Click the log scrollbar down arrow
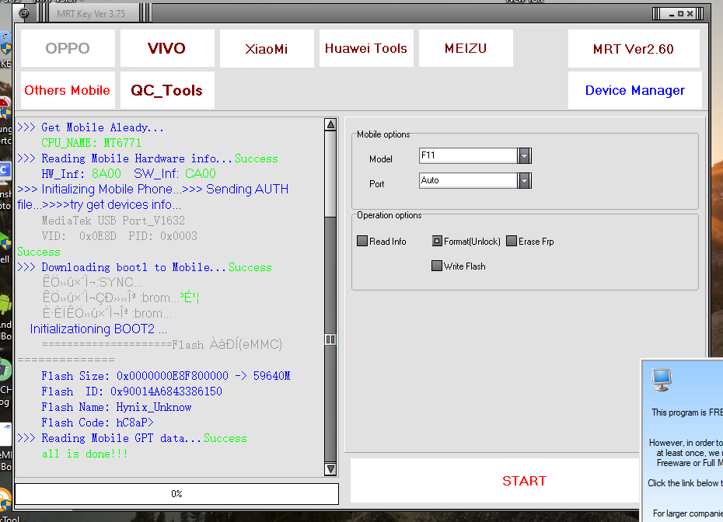Viewport: 723px width, 522px height. coord(330,469)
